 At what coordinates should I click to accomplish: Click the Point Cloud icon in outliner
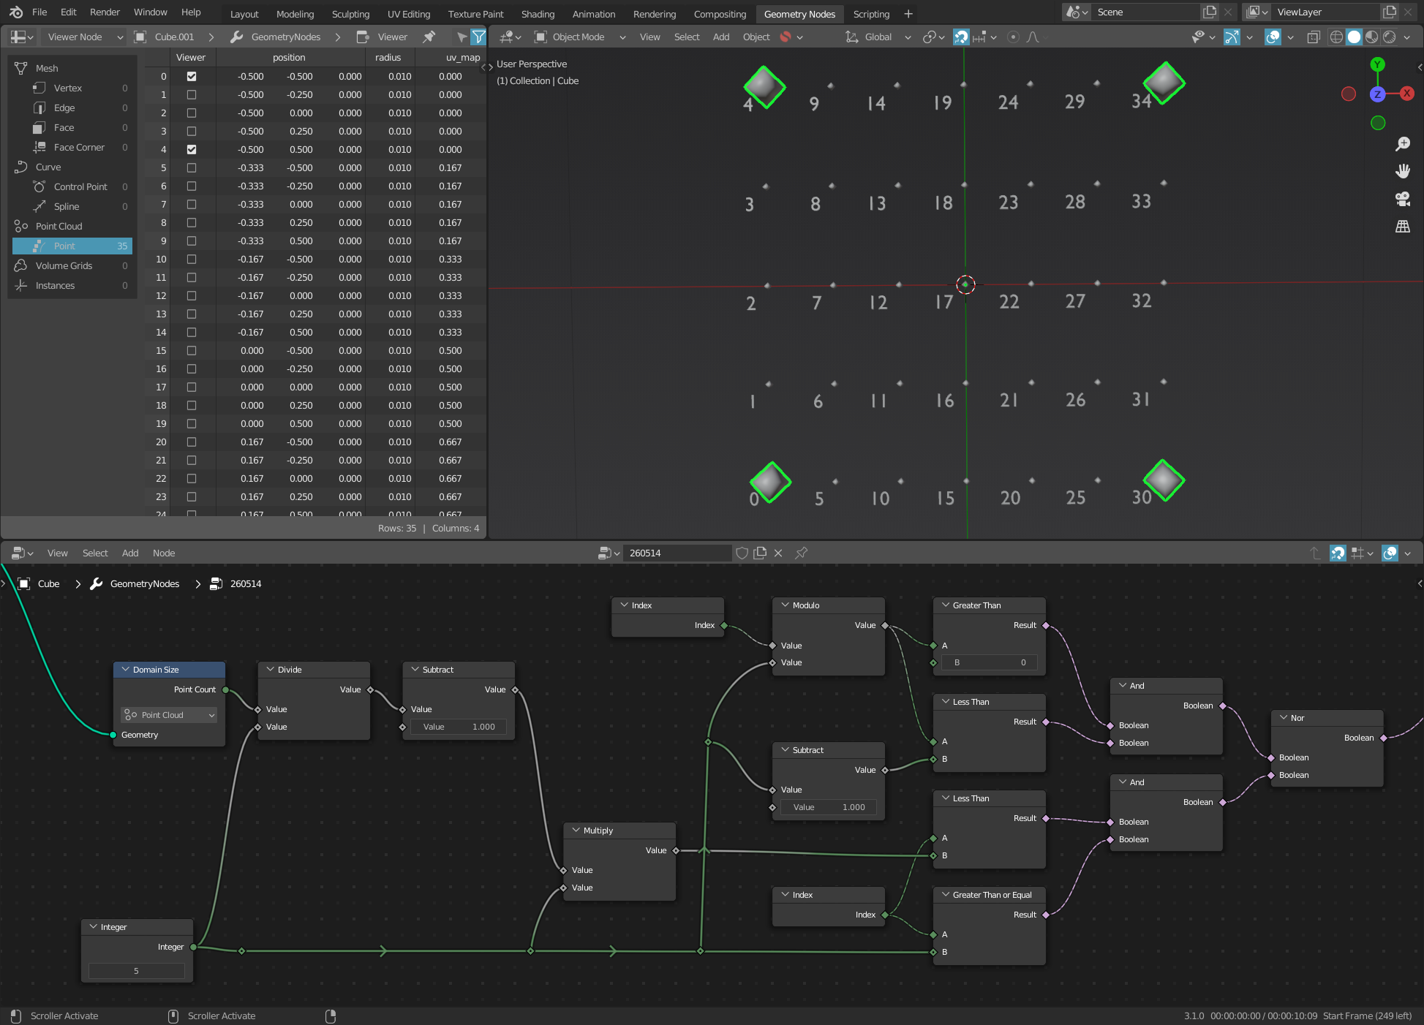click(x=20, y=226)
